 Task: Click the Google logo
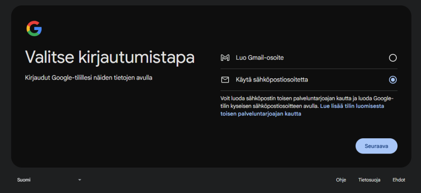34,28
